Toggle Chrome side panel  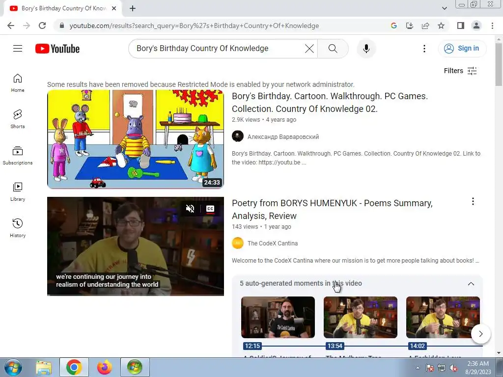pyautogui.click(x=461, y=26)
